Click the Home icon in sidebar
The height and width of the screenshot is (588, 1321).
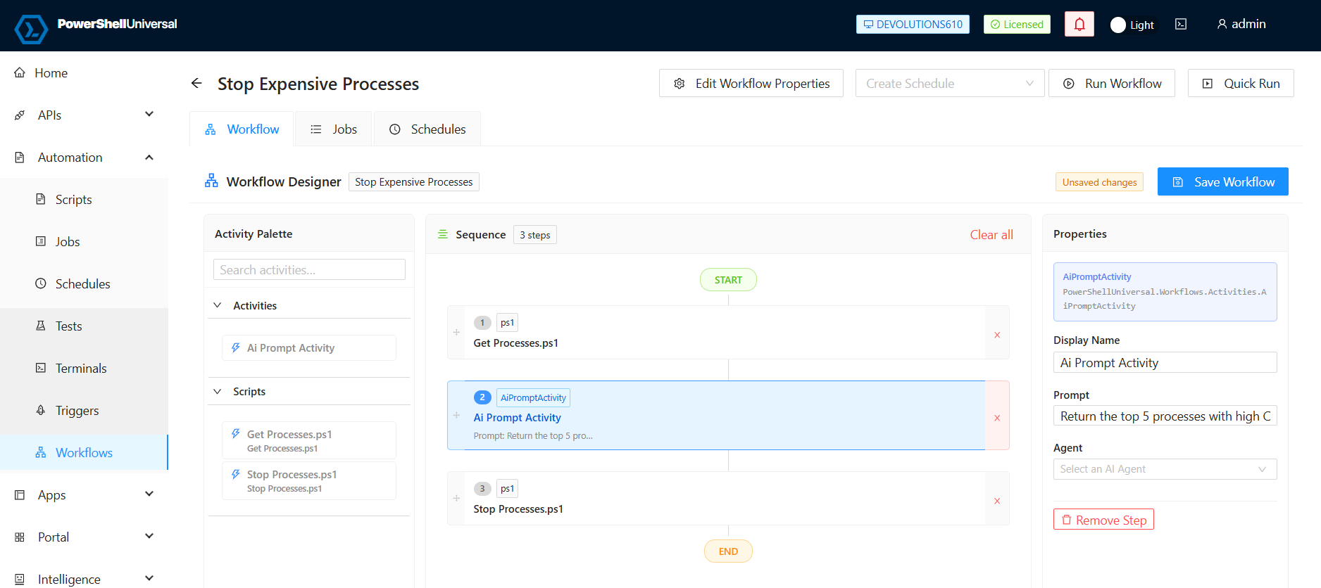coord(20,72)
